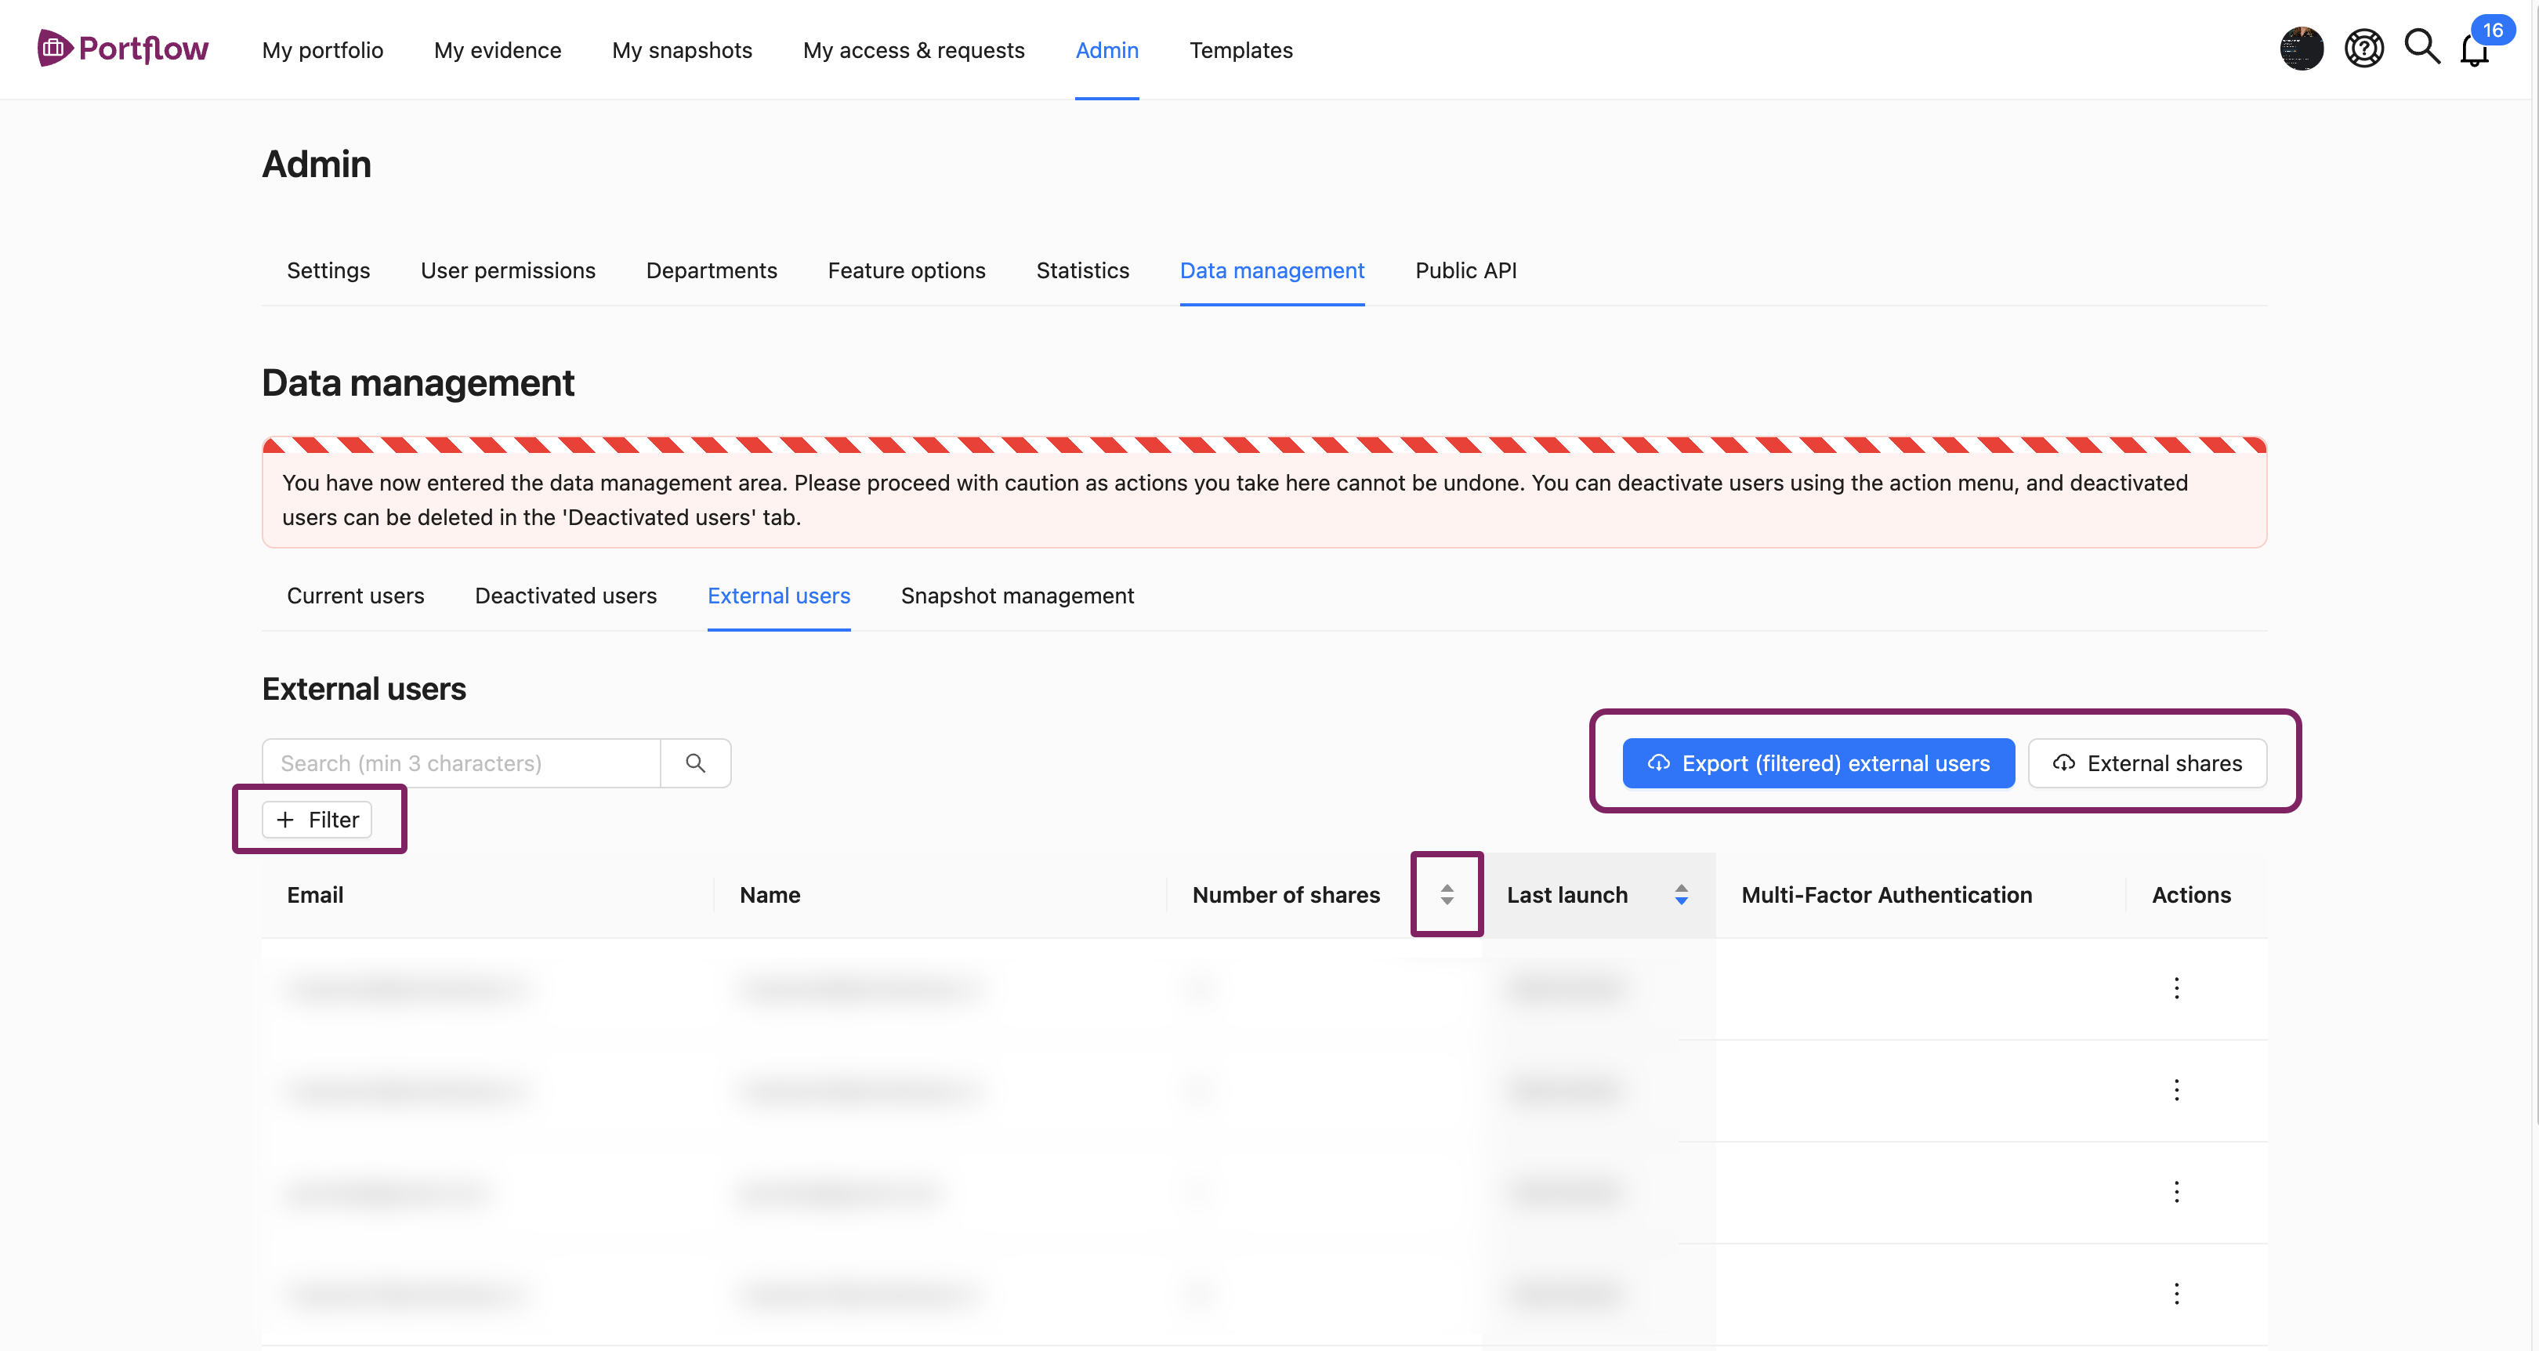Open the Templates page
Viewport: 2539px width, 1351px height.
click(x=1241, y=50)
